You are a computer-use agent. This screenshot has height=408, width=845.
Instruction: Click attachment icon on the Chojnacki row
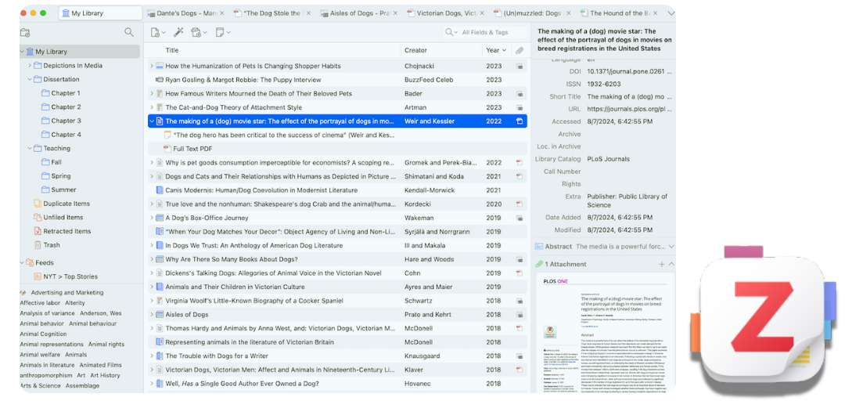point(519,66)
